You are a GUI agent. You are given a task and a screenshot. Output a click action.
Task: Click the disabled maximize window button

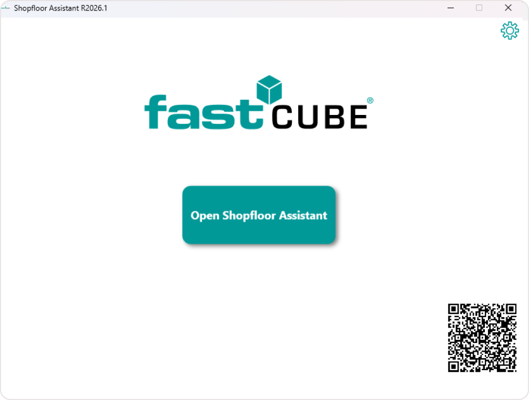tap(479, 8)
